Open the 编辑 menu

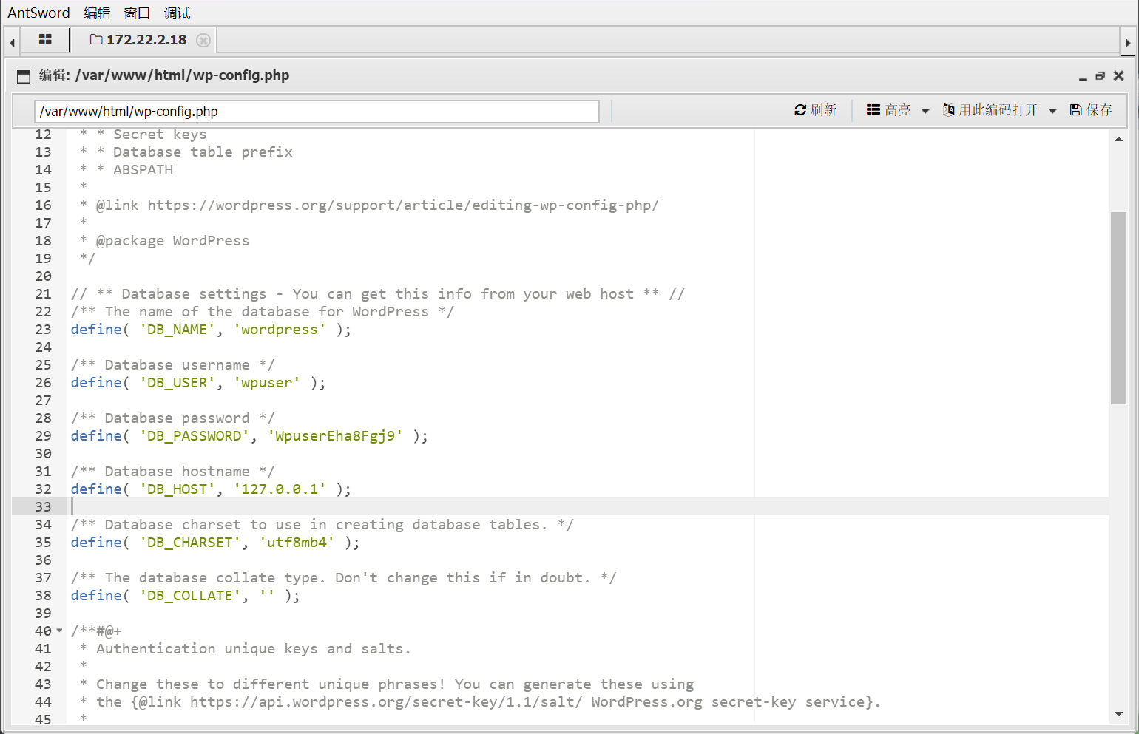[97, 13]
